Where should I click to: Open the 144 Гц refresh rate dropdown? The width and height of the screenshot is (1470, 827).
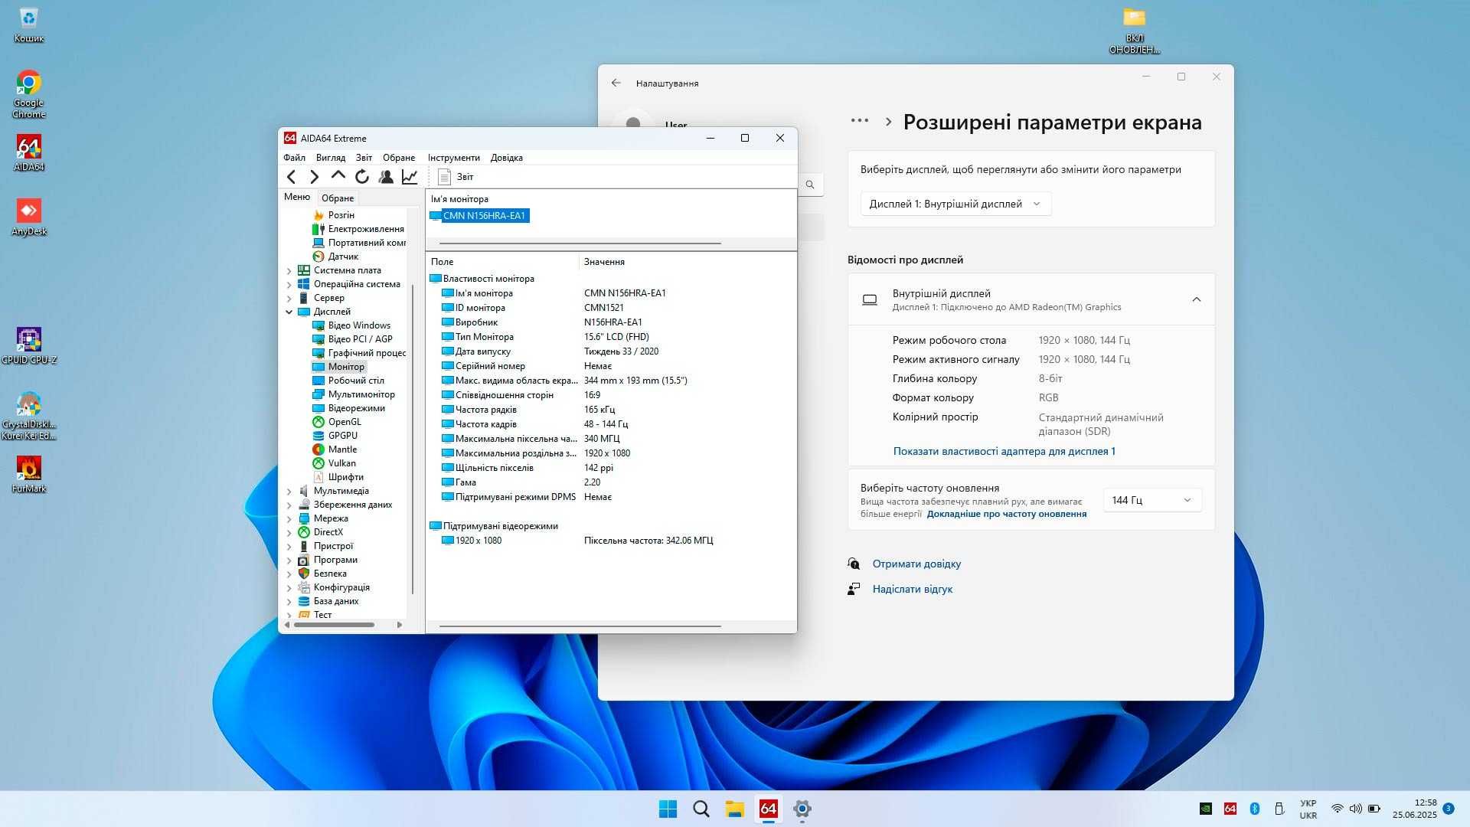[x=1152, y=500]
